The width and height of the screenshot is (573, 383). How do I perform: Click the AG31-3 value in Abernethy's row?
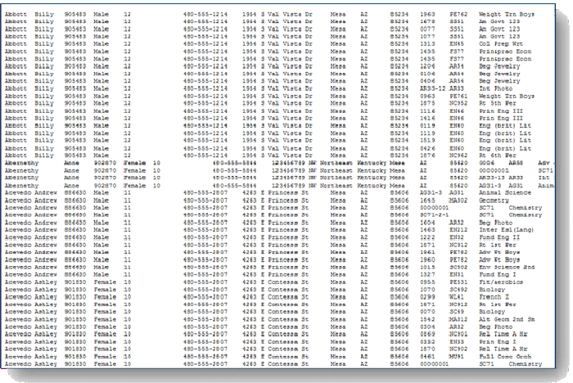pyautogui.click(x=490, y=186)
